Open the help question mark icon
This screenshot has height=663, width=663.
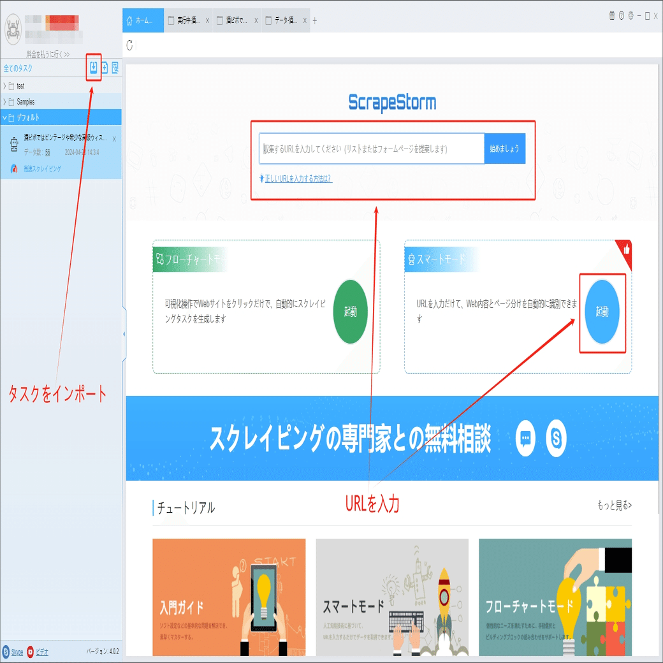pyautogui.click(x=622, y=16)
